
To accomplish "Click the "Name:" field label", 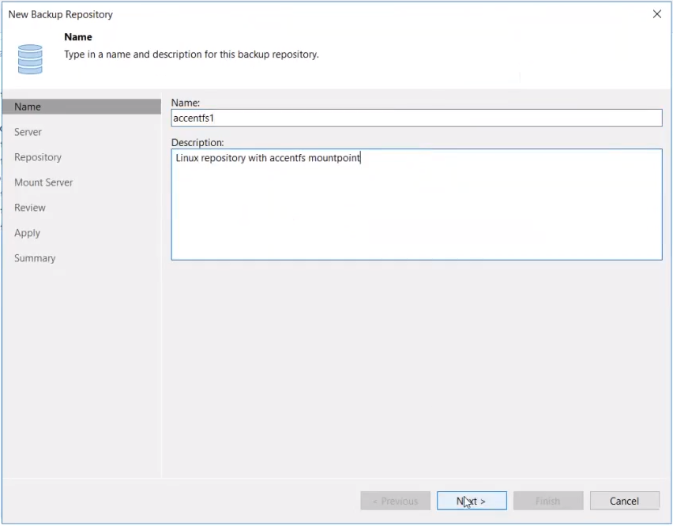I will click(x=186, y=103).
